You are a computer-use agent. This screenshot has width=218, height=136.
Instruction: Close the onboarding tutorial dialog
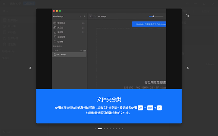[187, 16]
